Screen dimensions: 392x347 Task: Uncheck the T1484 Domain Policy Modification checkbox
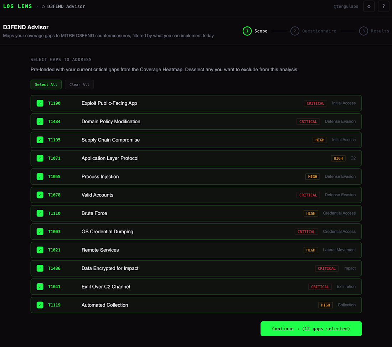tap(40, 121)
